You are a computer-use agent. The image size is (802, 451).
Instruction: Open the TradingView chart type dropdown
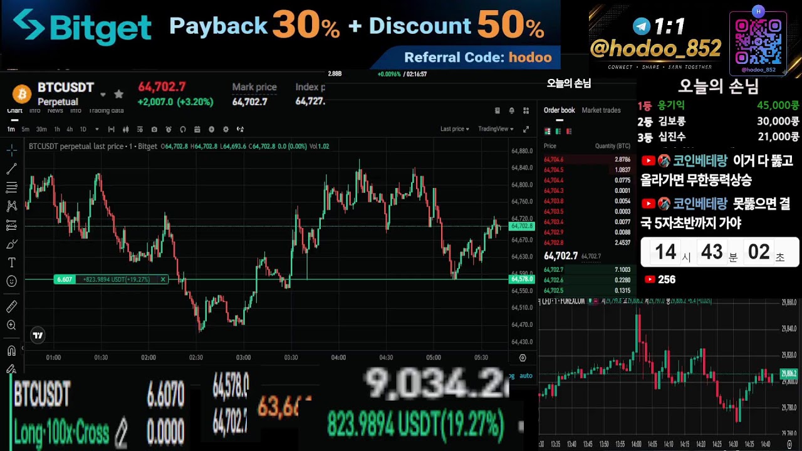tap(496, 129)
